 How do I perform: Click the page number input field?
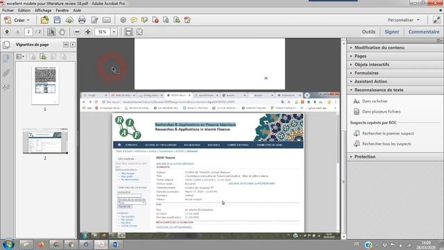coord(28,32)
